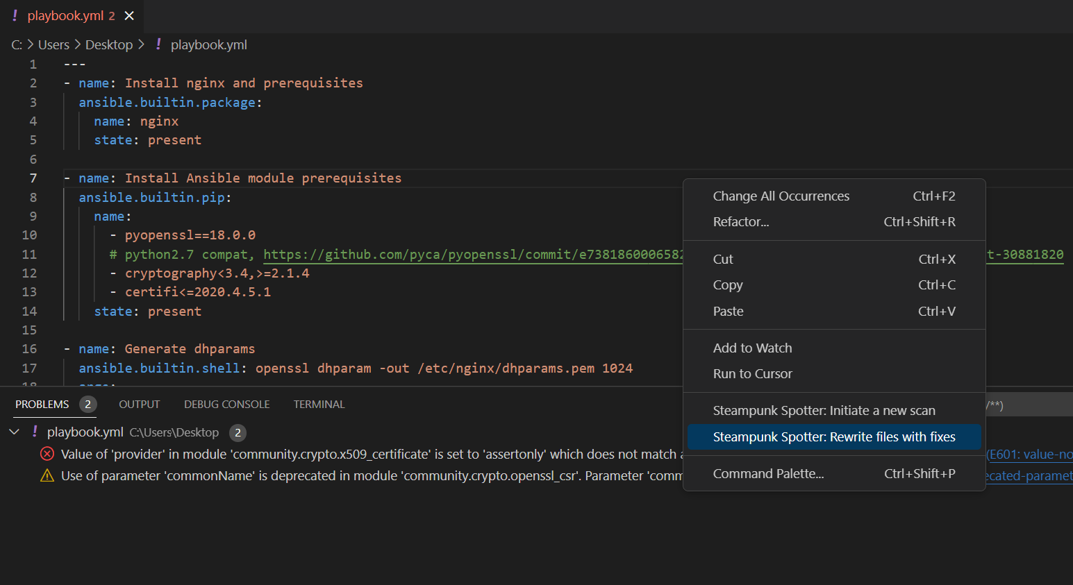The width and height of the screenshot is (1073, 585).
Task: Click the YAML icon in Problems file row
Action: (x=35, y=432)
